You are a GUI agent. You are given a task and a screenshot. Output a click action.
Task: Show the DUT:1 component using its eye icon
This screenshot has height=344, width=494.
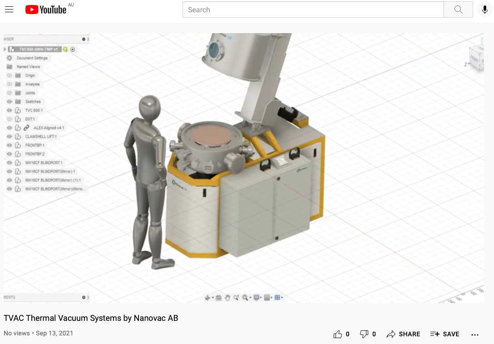(9, 119)
